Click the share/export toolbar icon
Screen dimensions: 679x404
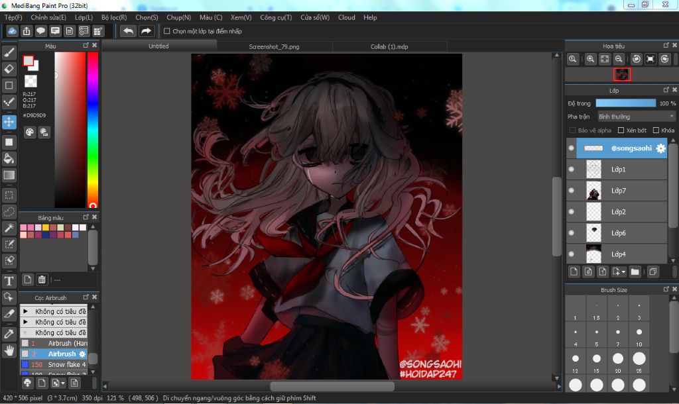coord(27,31)
